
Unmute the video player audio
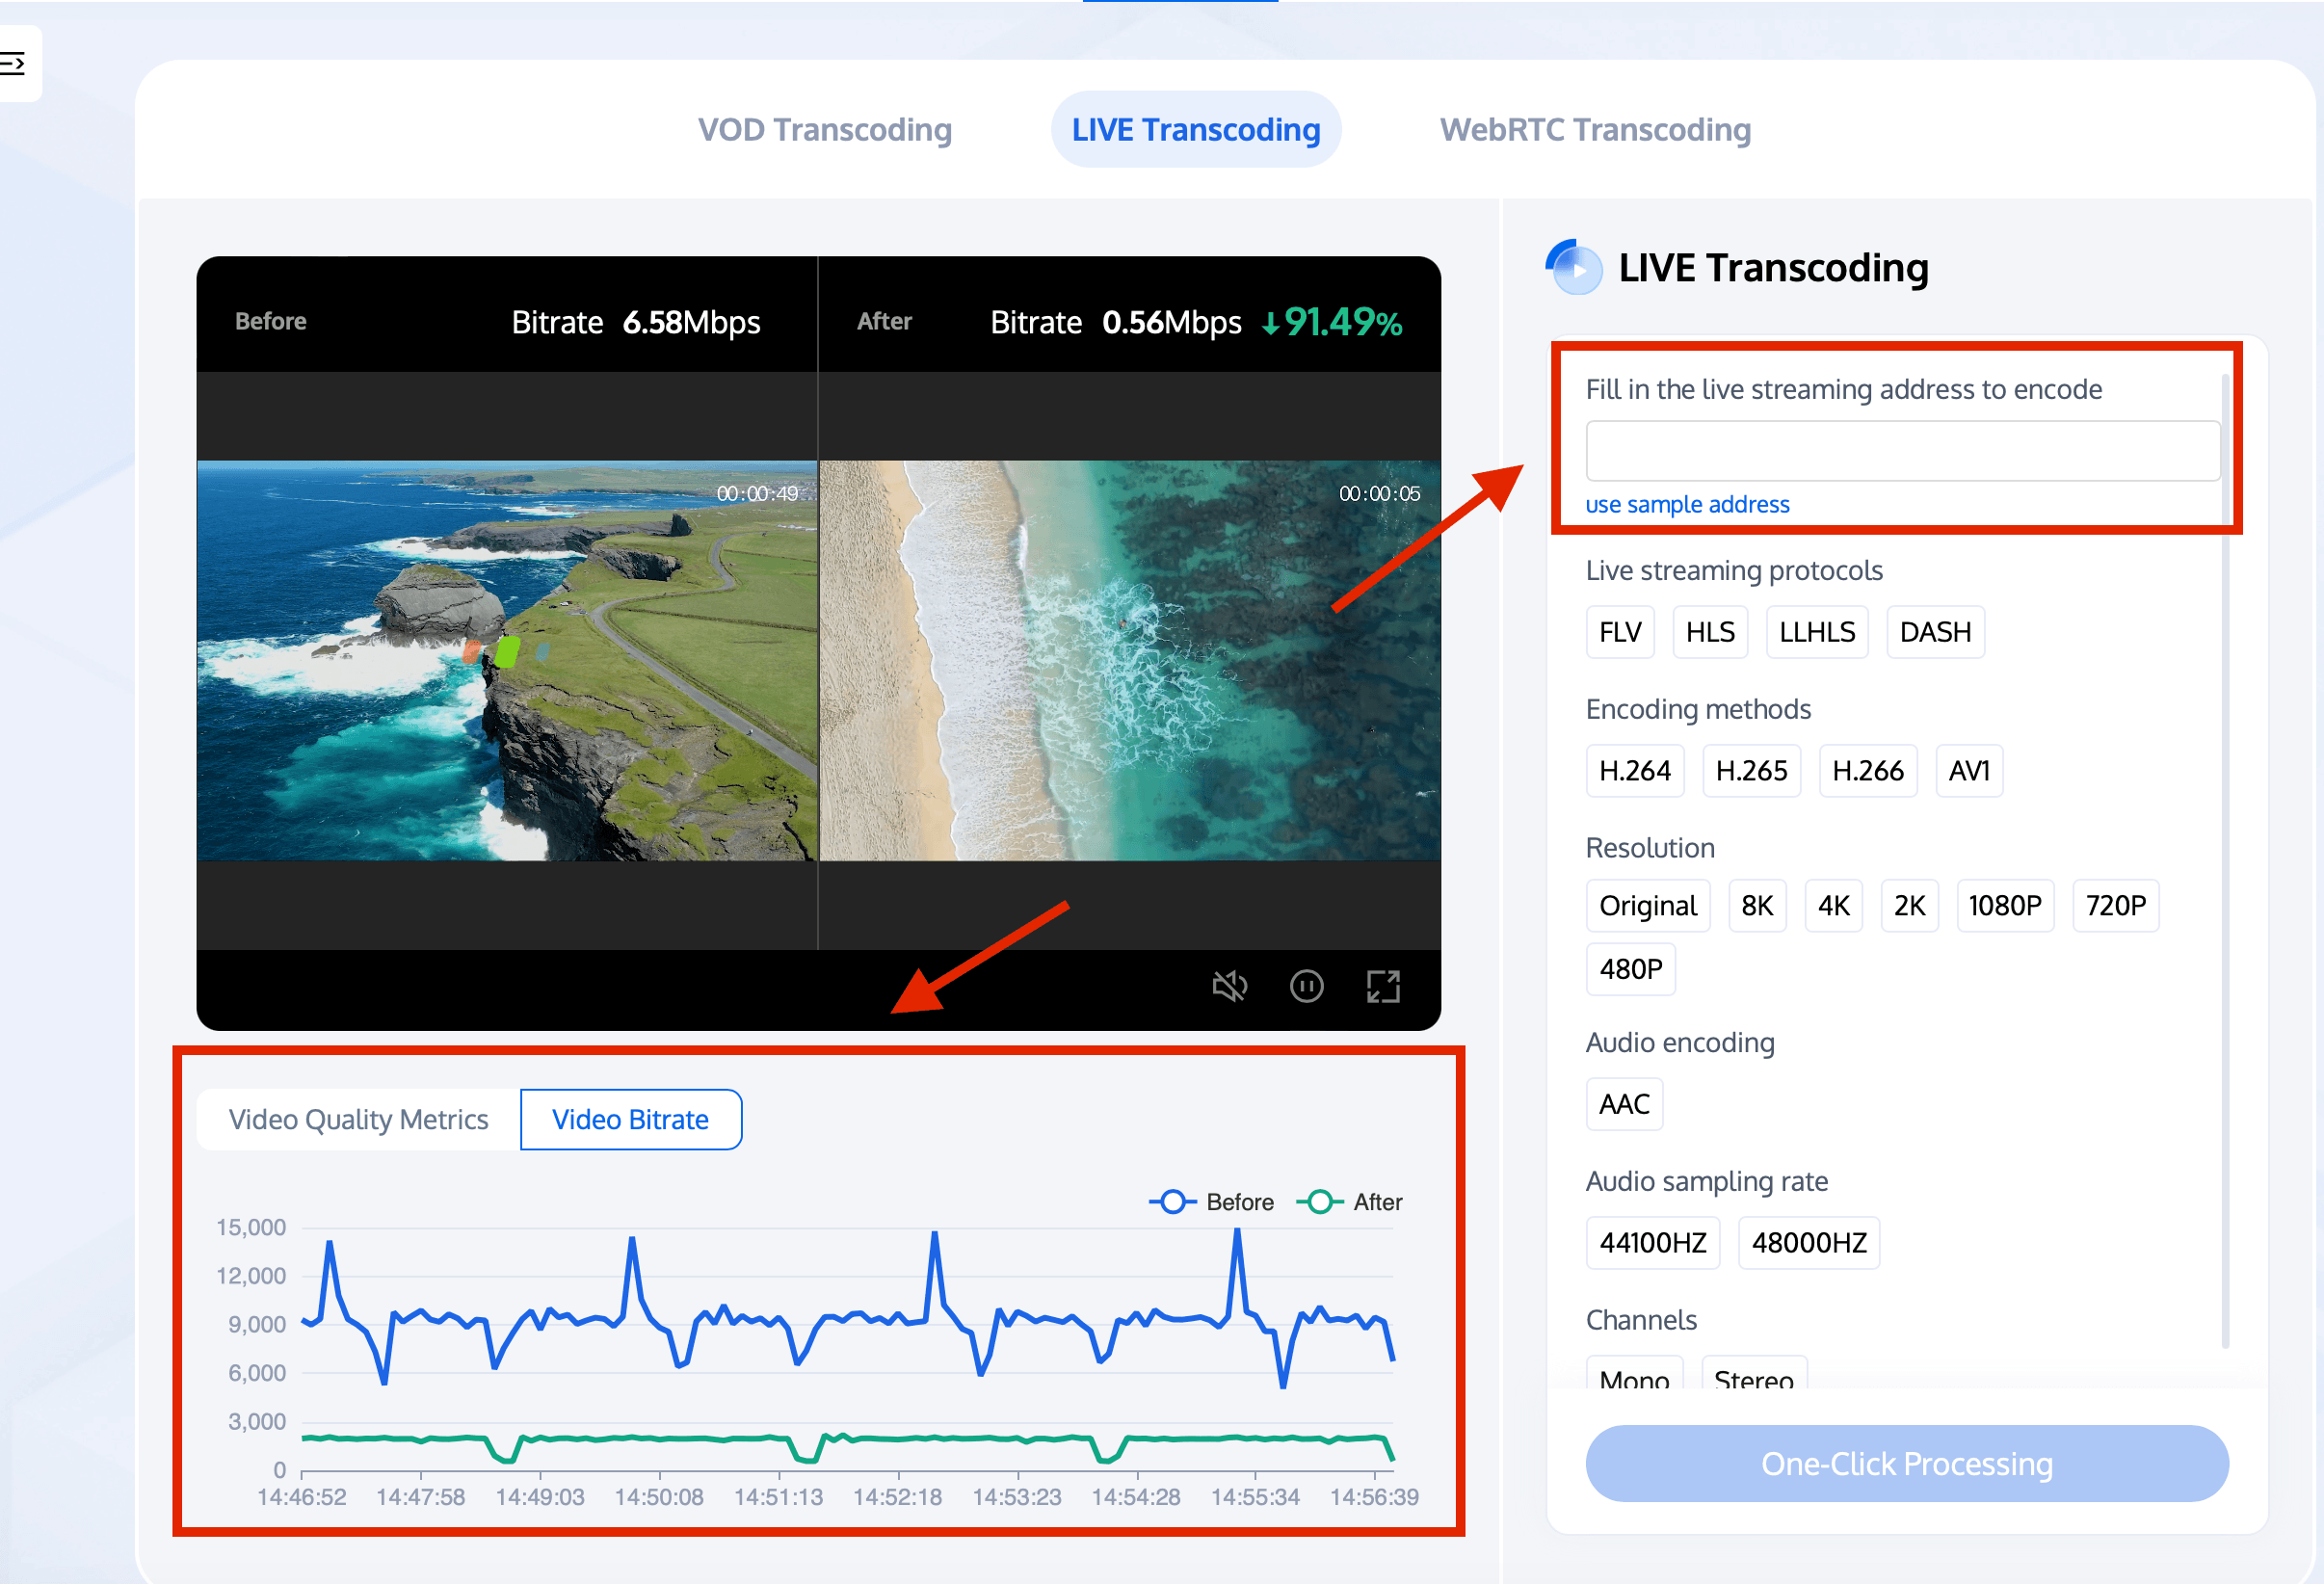pyautogui.click(x=1230, y=986)
